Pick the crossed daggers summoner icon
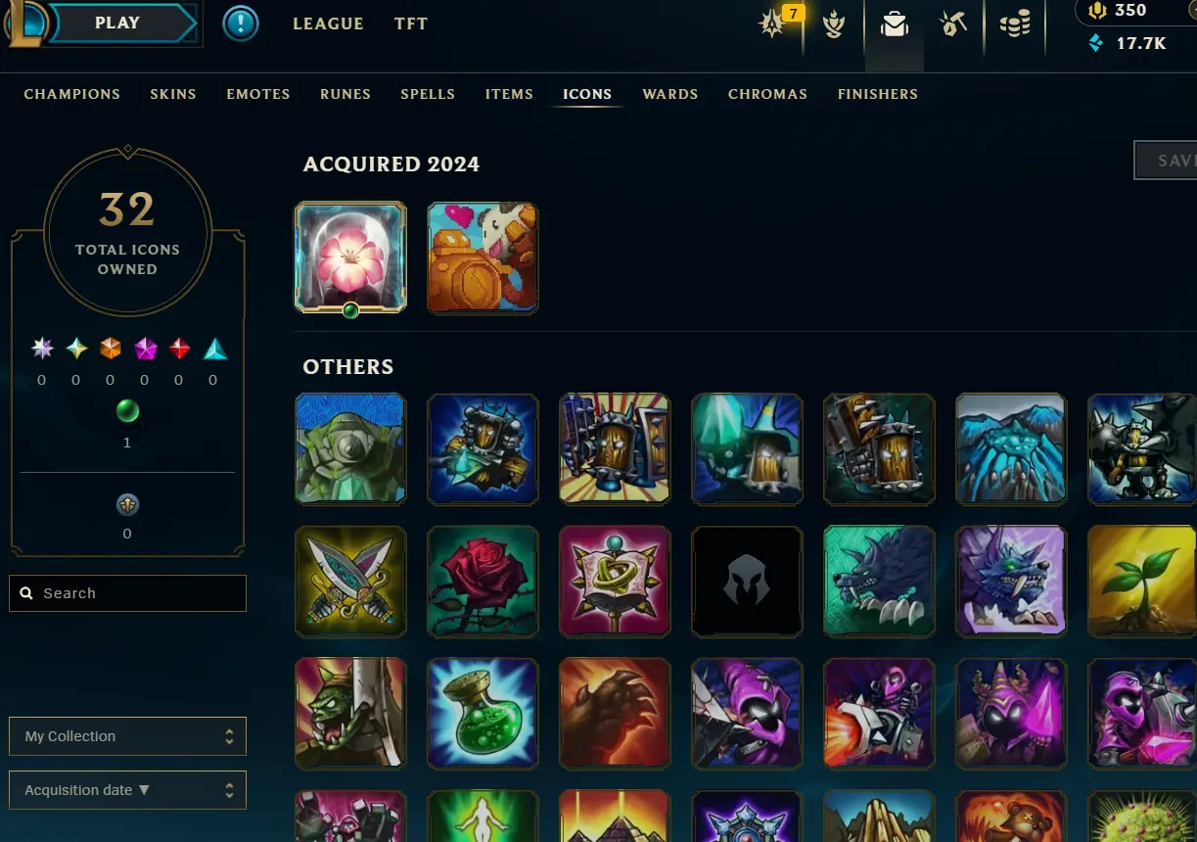This screenshot has width=1197, height=842. 350,581
